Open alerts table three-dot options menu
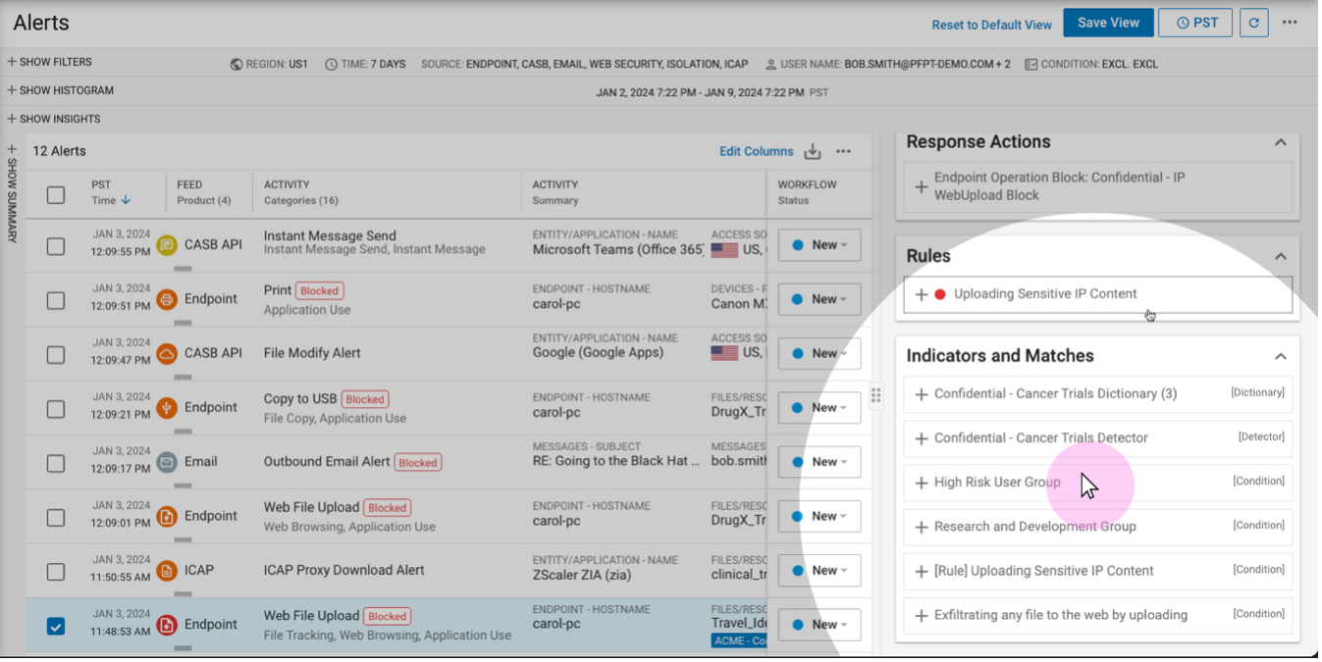Image resolution: width=1322 pixels, height=662 pixels. tap(843, 151)
